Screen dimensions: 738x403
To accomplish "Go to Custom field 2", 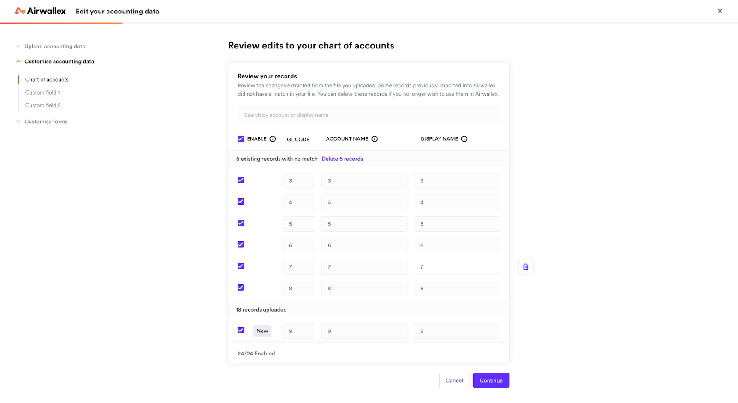I will (43, 105).
